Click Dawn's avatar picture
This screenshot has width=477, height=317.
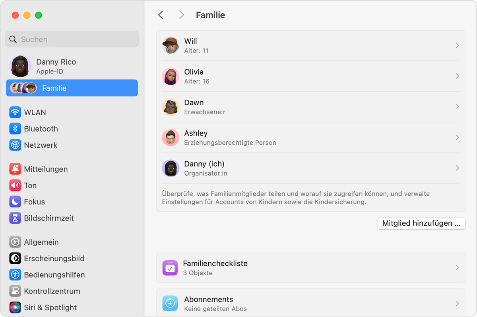click(171, 107)
